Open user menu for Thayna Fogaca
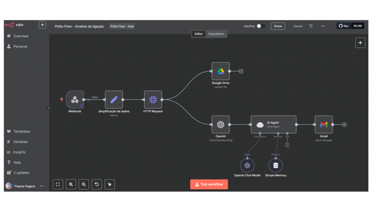 42,186
